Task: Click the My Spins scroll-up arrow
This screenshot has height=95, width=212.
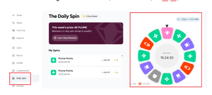Action: coord(122,56)
